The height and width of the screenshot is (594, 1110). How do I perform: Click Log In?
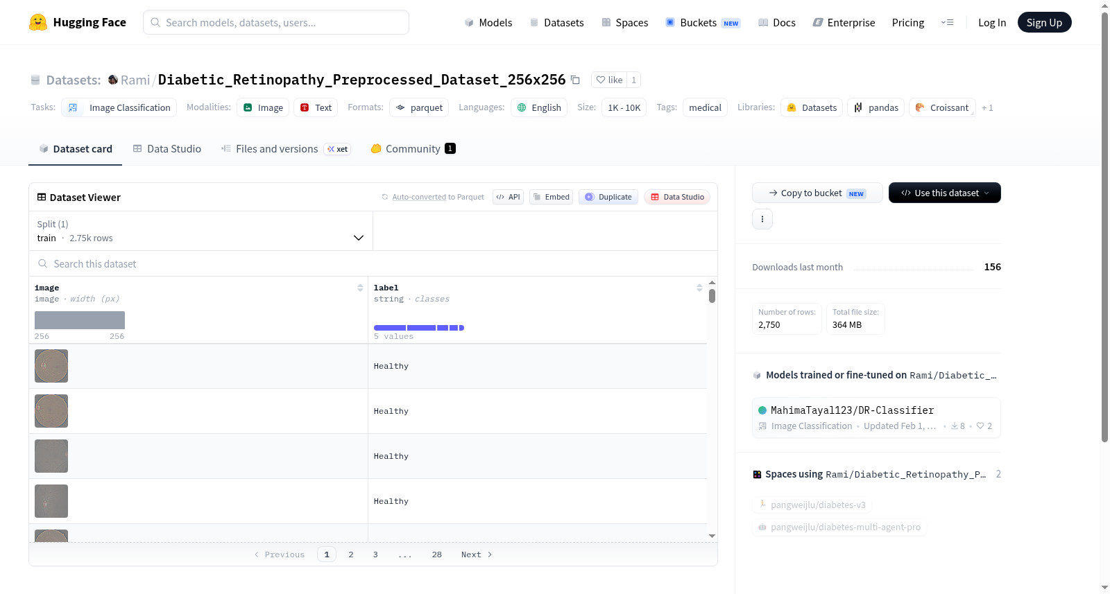[992, 22]
